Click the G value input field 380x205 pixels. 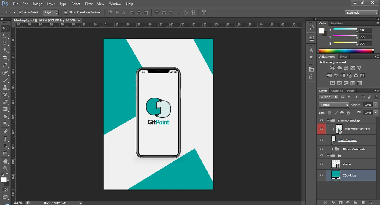coord(365,37)
